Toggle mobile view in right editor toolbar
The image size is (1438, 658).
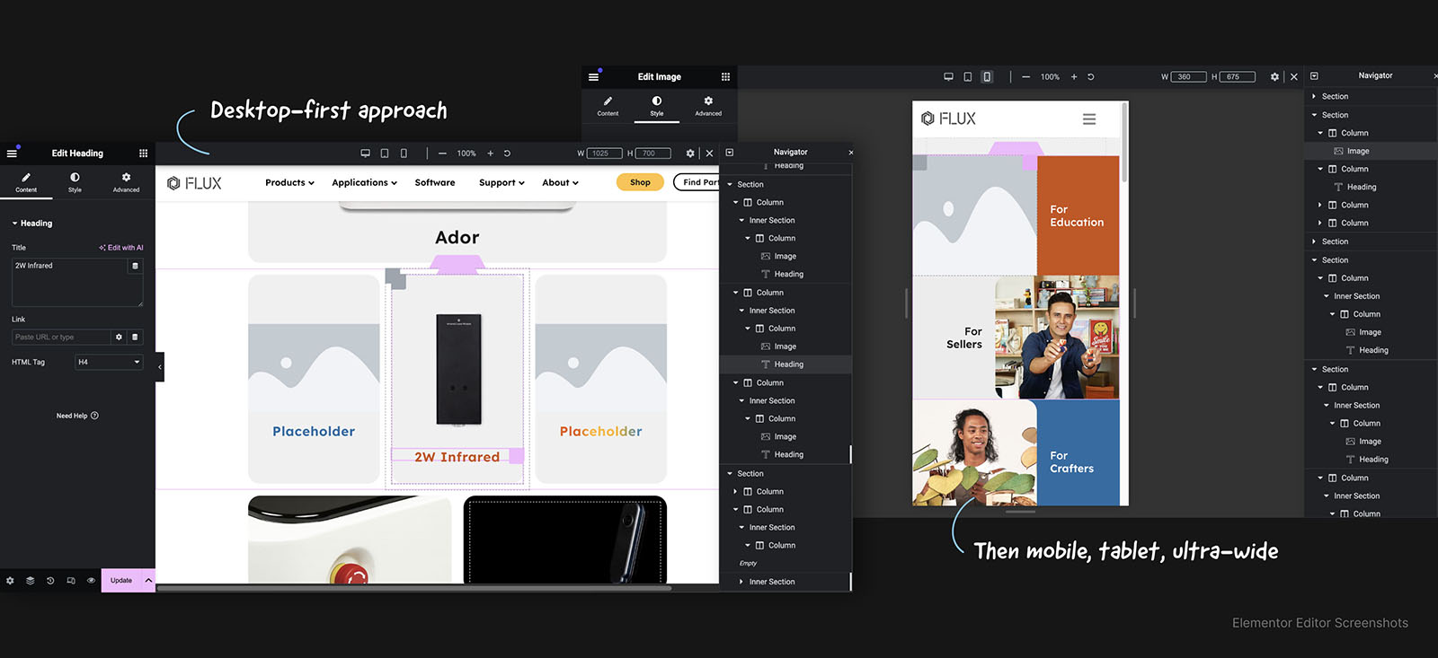click(x=987, y=77)
